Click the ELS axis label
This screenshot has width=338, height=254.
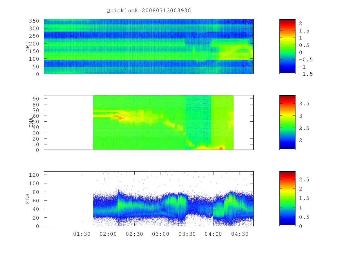click(28, 199)
